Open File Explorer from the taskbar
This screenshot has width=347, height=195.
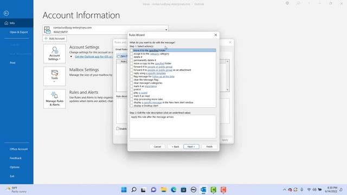164,190
